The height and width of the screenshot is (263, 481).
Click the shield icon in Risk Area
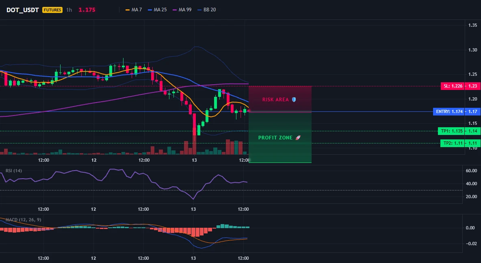[x=294, y=100]
